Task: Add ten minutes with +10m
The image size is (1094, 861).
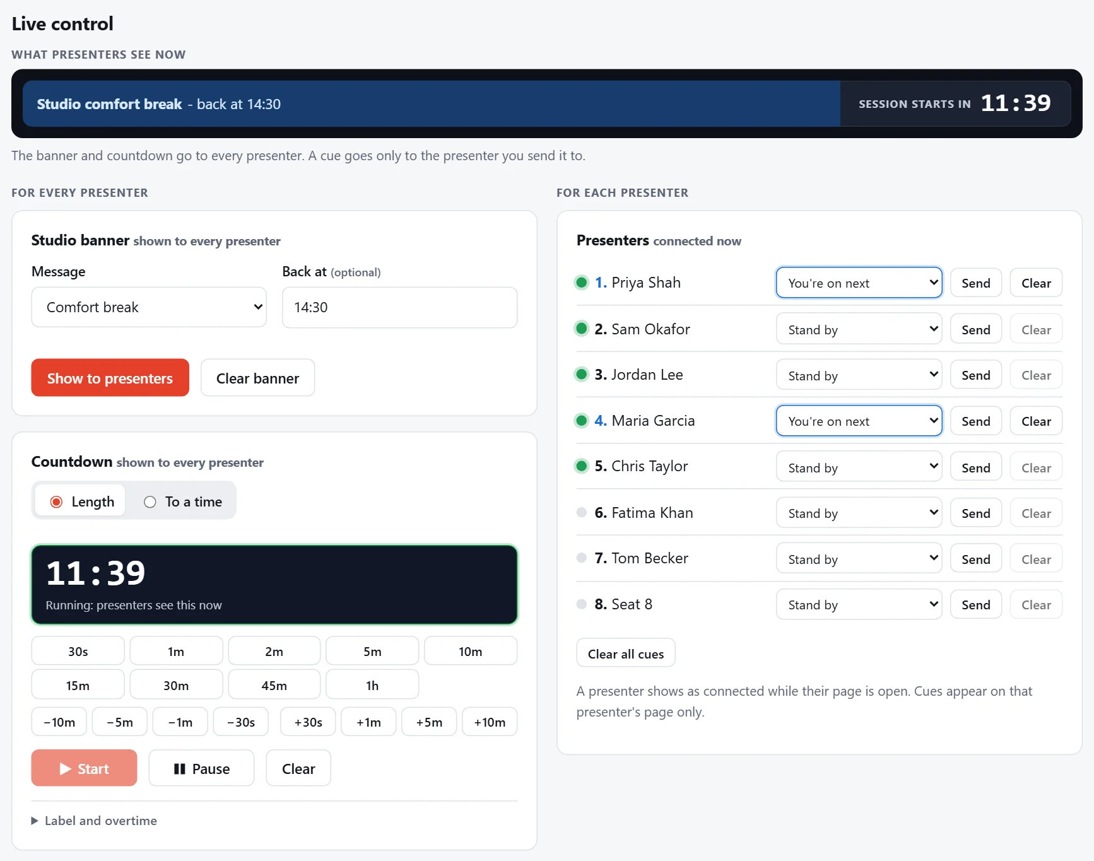Action: pos(490,722)
